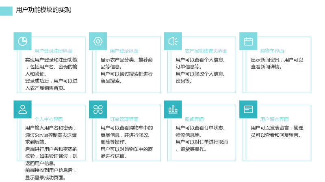Select the 新闻界面 heading
The height and width of the screenshot is (182, 325).
194,119
